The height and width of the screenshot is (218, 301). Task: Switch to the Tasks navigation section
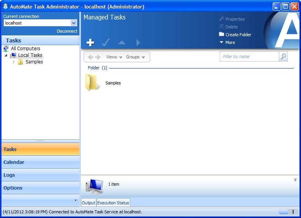40,149
